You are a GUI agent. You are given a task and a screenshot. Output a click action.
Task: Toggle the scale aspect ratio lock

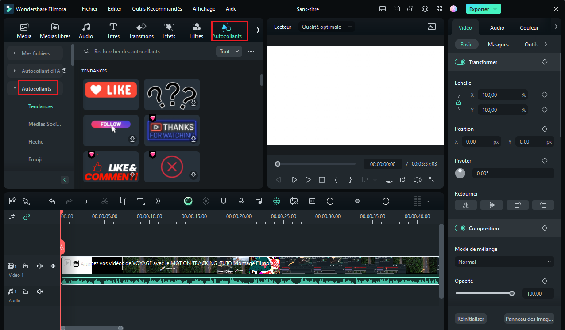[x=458, y=102]
